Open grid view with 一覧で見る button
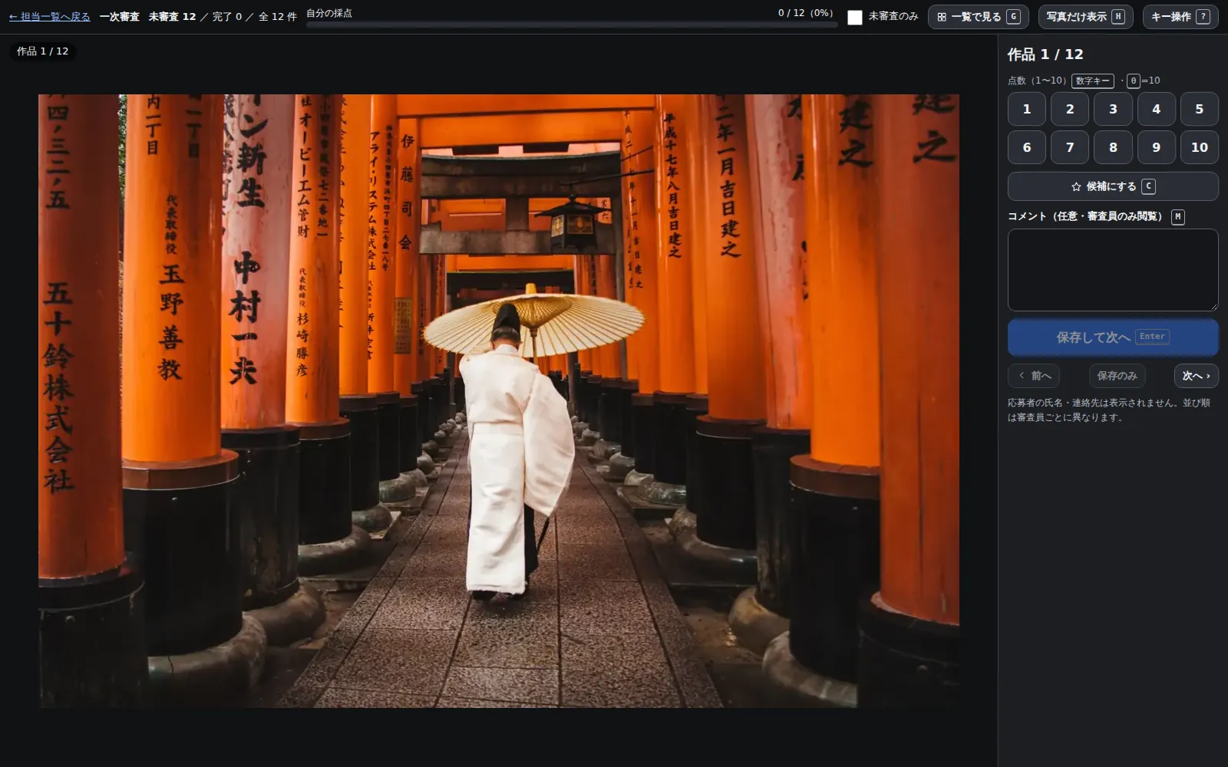Image resolution: width=1228 pixels, height=767 pixels. click(x=978, y=17)
